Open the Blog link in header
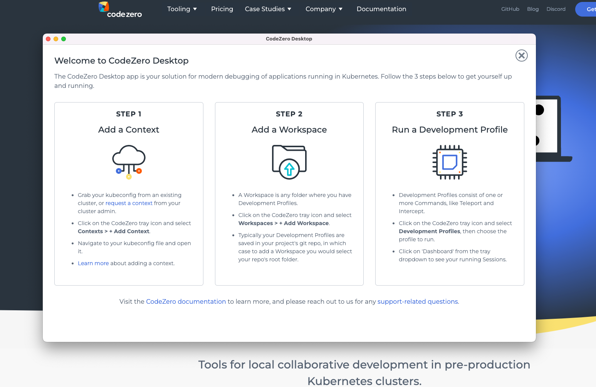Viewport: 596px width, 387px height. 533,9
